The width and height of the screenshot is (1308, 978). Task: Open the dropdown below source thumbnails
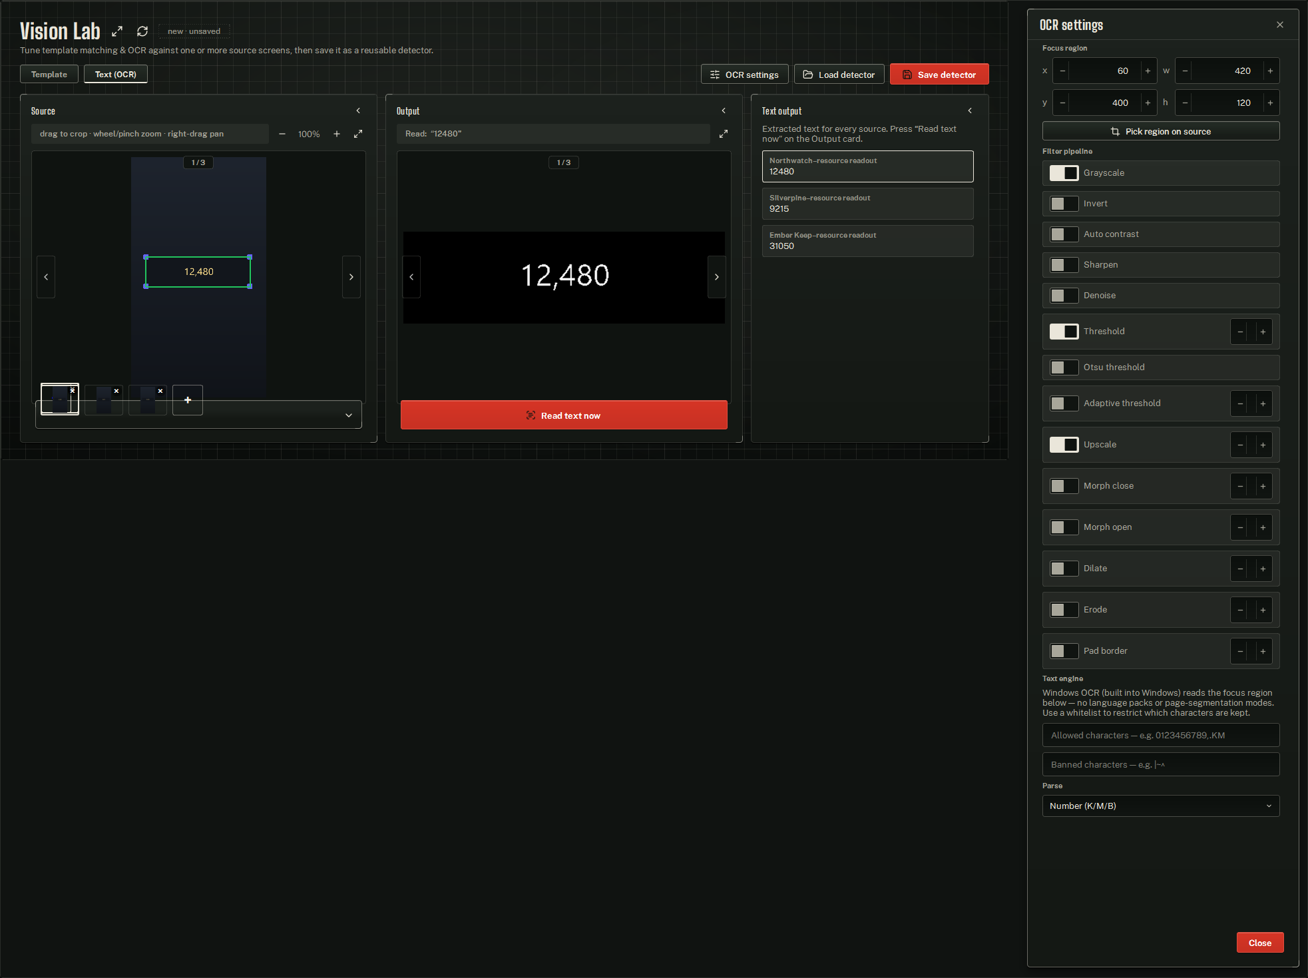(198, 415)
